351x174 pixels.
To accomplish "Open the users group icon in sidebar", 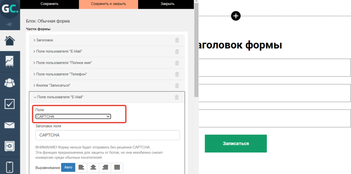I will pyautogui.click(x=10, y=83).
